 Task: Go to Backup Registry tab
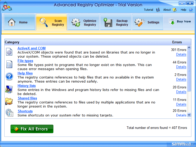point(116,22)
